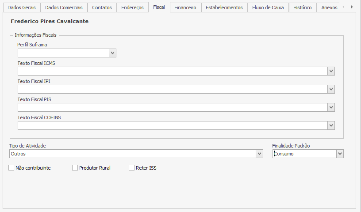361x212 pixels.
Task: Switch to the Financeiro tab
Action: (x=185, y=8)
